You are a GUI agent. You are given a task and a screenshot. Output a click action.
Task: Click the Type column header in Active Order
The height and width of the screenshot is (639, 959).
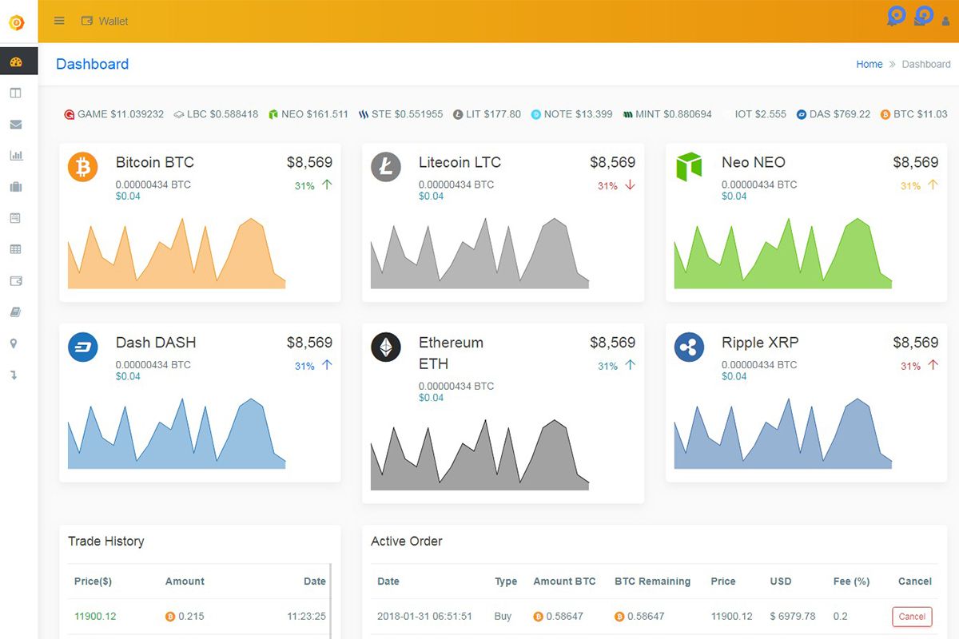(506, 581)
